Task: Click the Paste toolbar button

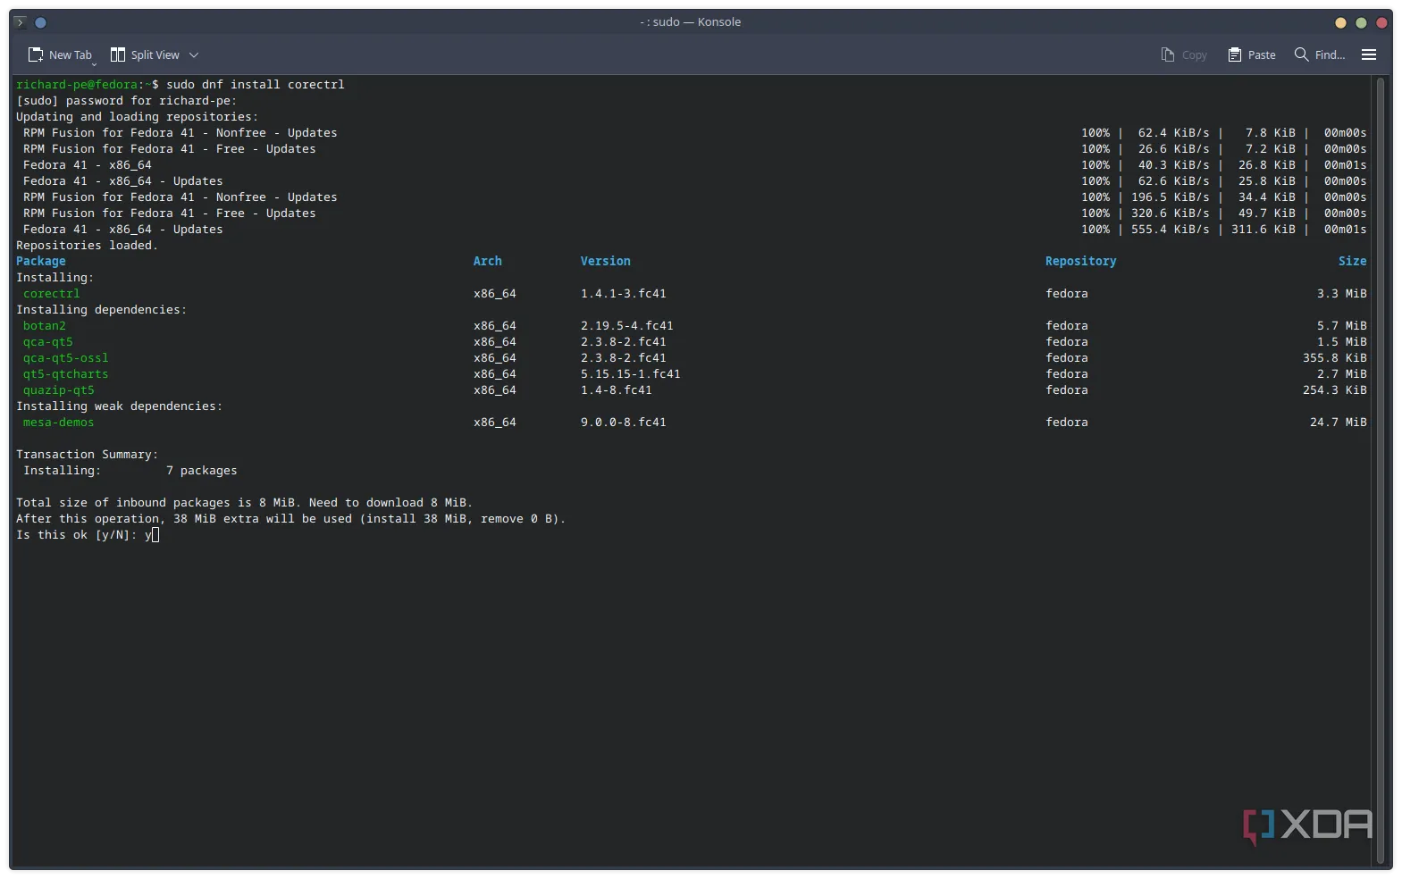Action: tap(1252, 54)
